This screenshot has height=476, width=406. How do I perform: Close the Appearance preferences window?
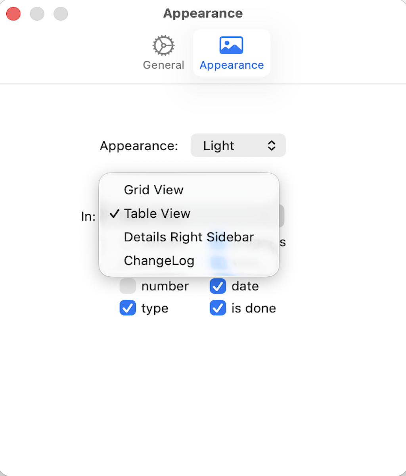tap(13, 13)
